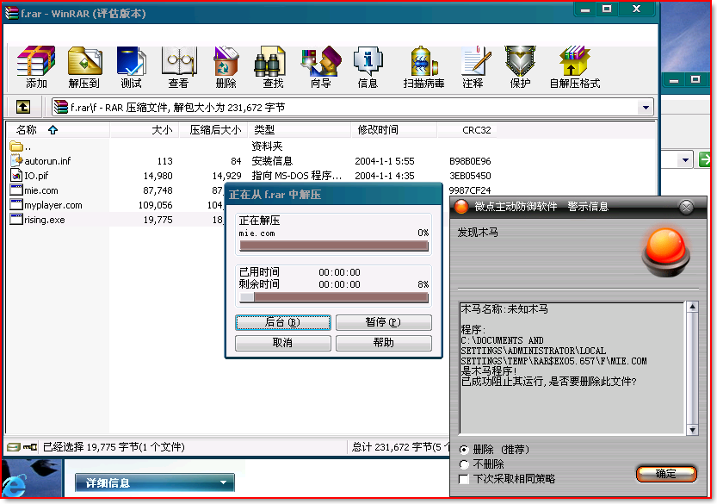
Task: Click the 暂停(P) pause button
Action: point(384,322)
